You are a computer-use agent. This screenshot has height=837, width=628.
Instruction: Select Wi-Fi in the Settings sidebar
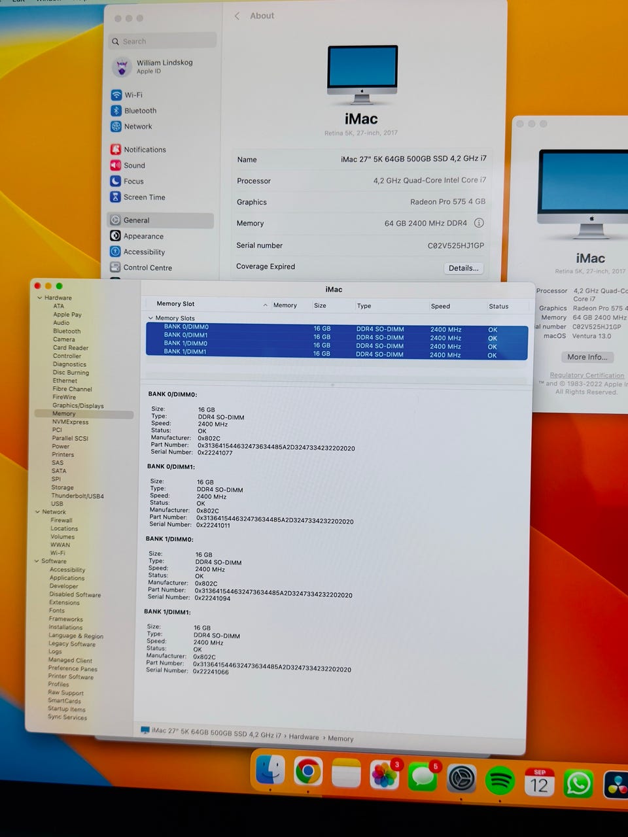133,95
